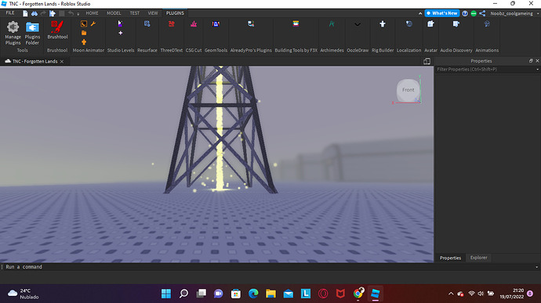541x303 pixels.
Task: Close the TNC - Forgotten Lands tab
Action: [x=62, y=61]
